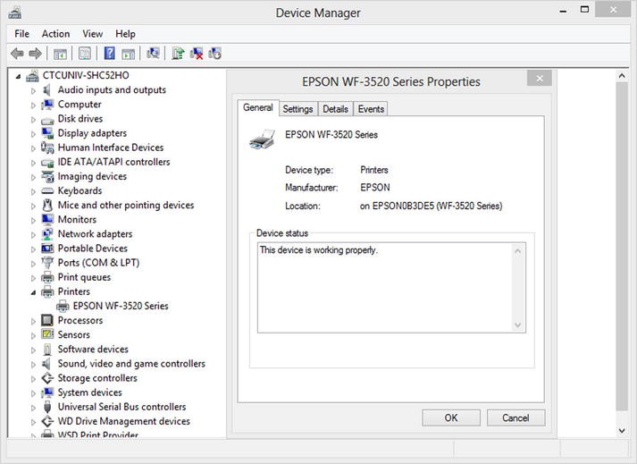Expand Human Interface Devices arrow

point(33,148)
